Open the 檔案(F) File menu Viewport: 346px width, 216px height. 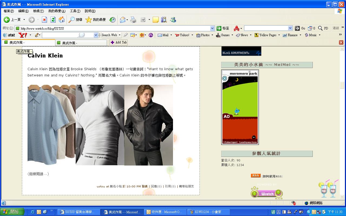pos(9,11)
